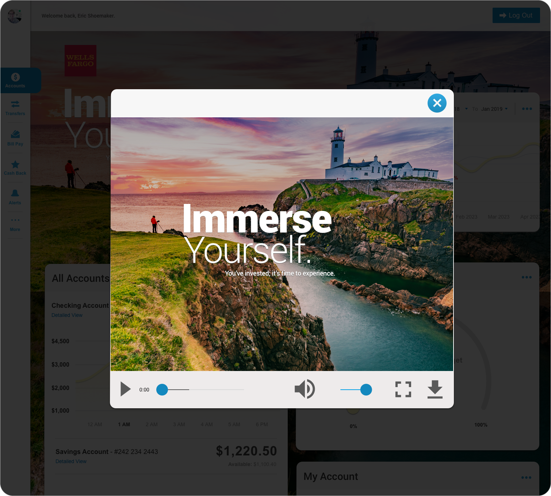
Task: Click the 0:00 video time readout
Action: tap(144, 390)
